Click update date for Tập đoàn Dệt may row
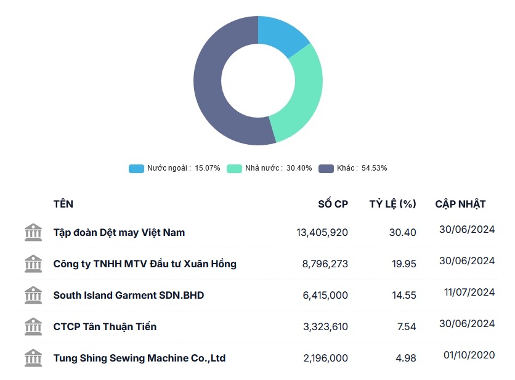This screenshot has width=515, height=380. point(467,229)
